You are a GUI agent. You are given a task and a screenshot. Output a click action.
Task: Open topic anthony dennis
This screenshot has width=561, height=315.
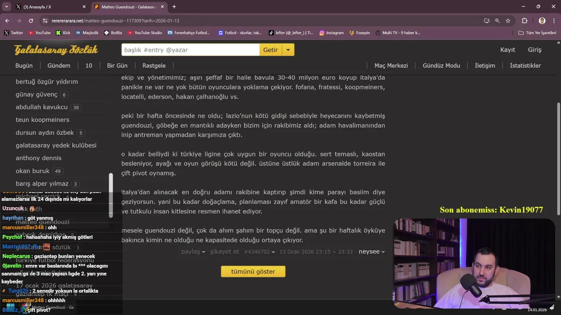tap(38, 158)
